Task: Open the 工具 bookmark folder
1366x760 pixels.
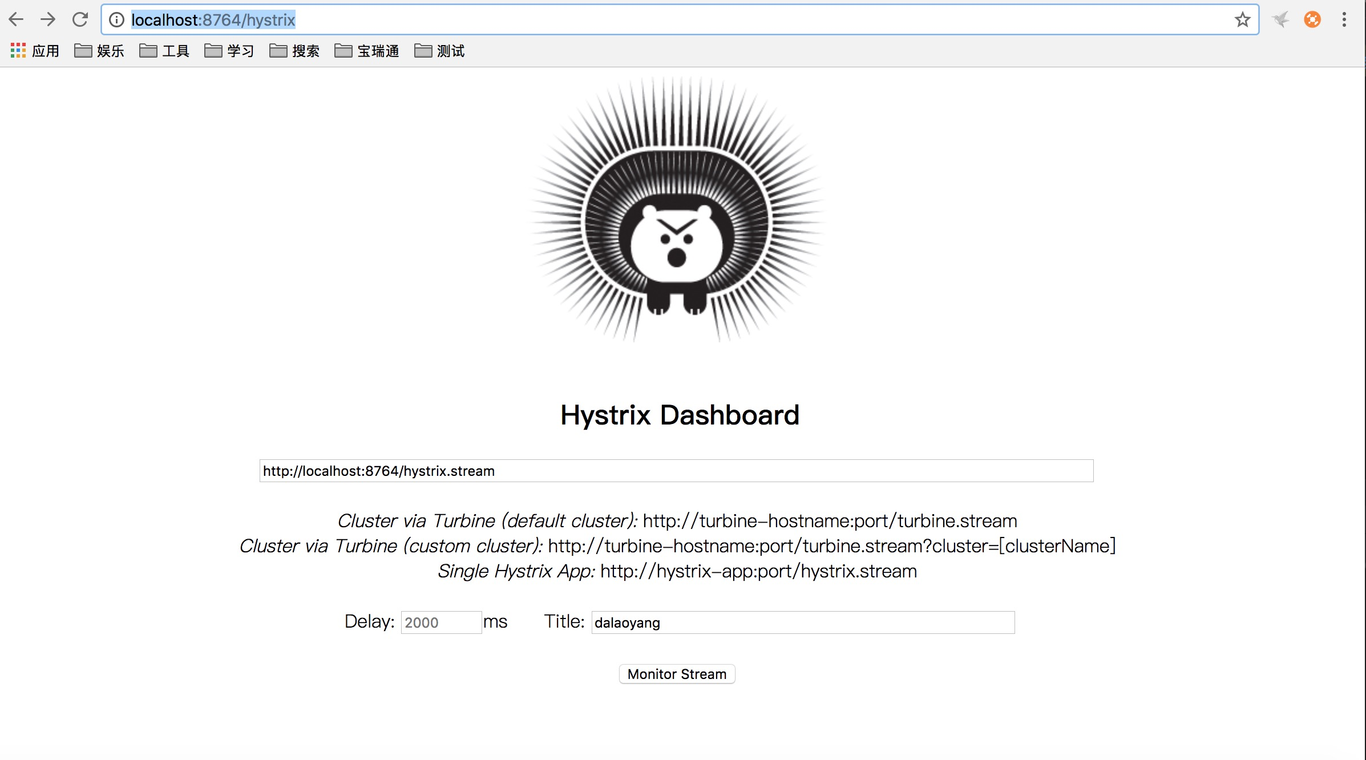Action: tap(164, 51)
